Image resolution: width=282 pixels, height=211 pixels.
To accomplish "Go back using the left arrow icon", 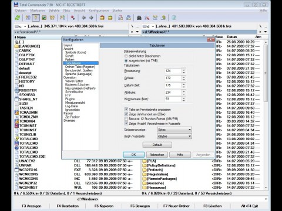I will [83, 18].
